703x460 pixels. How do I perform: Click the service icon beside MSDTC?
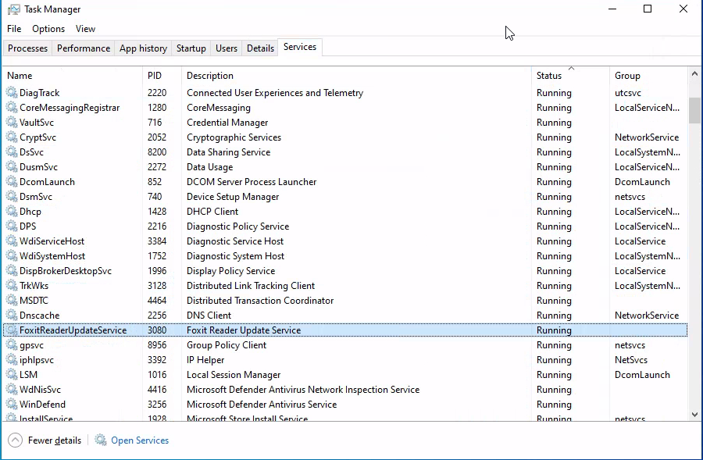click(12, 301)
